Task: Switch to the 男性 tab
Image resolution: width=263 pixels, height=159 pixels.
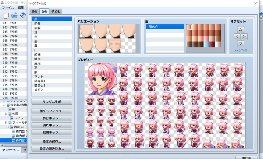Action: [x=34, y=12]
